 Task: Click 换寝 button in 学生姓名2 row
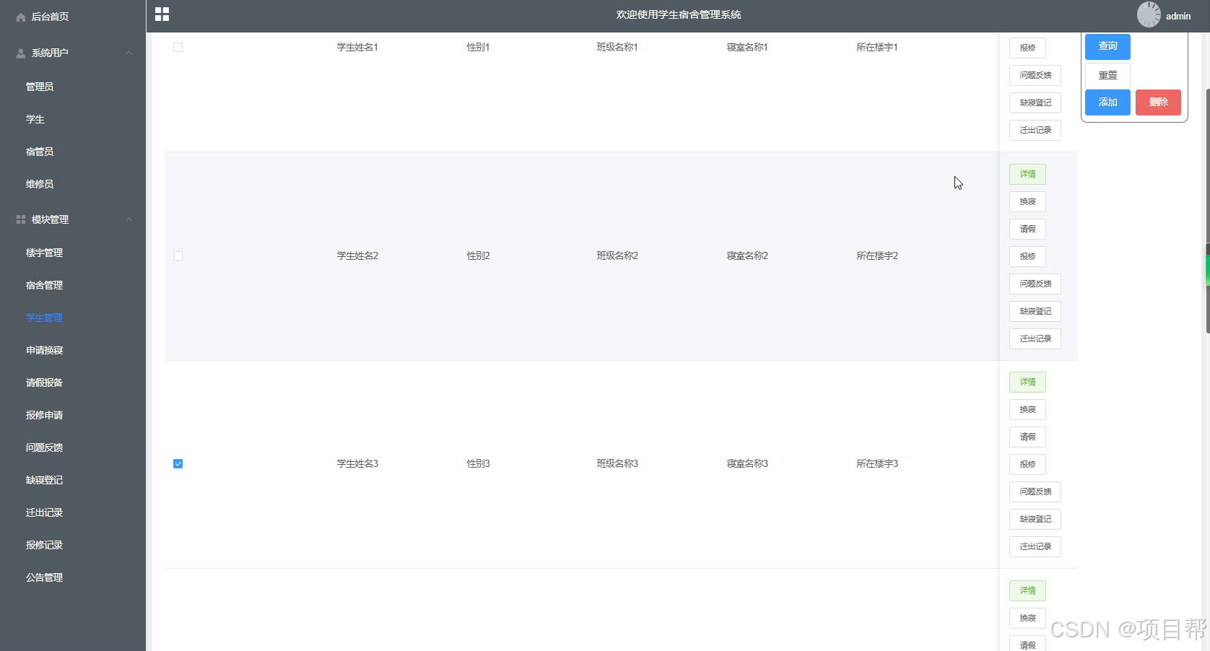pos(1027,201)
